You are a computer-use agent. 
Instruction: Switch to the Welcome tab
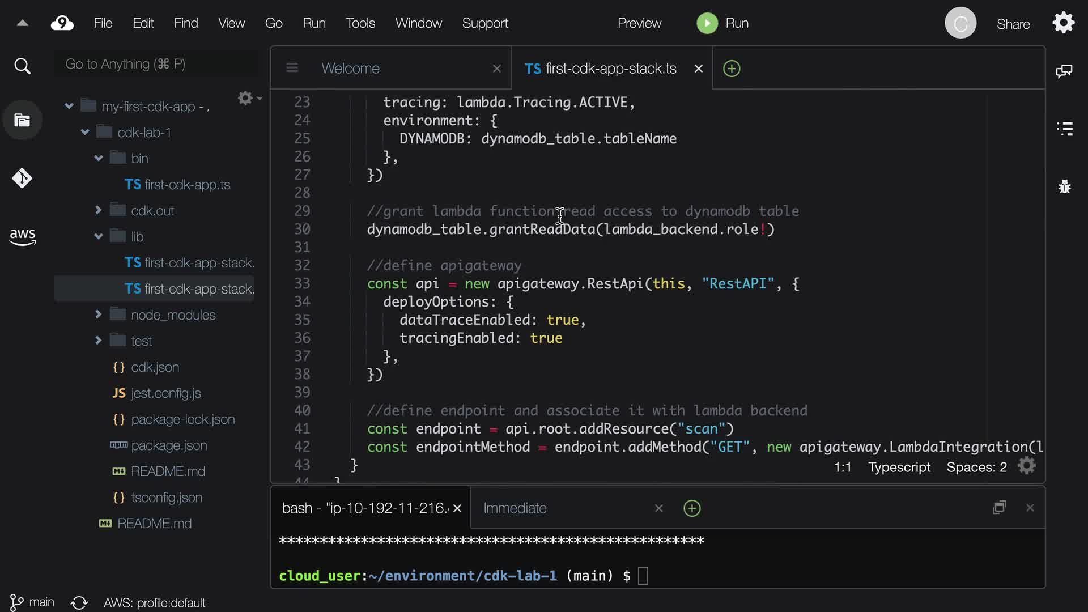(350, 69)
